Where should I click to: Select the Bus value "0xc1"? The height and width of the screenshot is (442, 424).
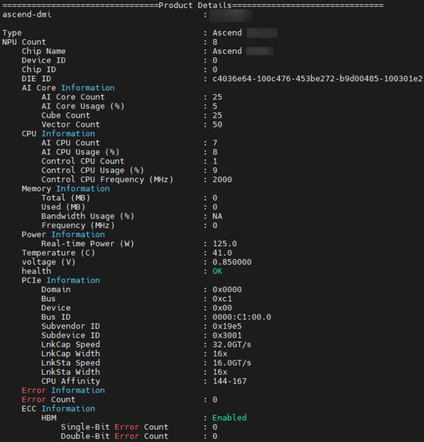(x=222, y=299)
